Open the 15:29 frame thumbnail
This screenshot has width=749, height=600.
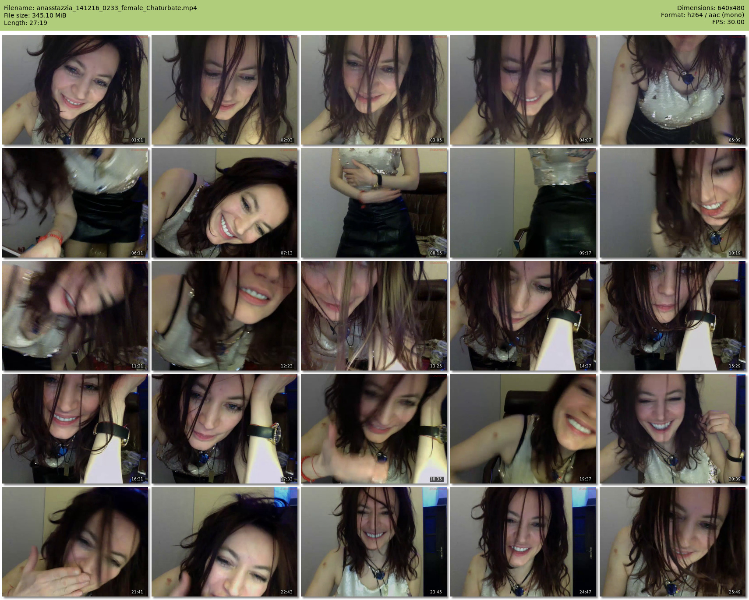tap(672, 316)
